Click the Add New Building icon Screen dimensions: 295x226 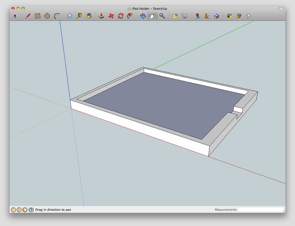197,16
